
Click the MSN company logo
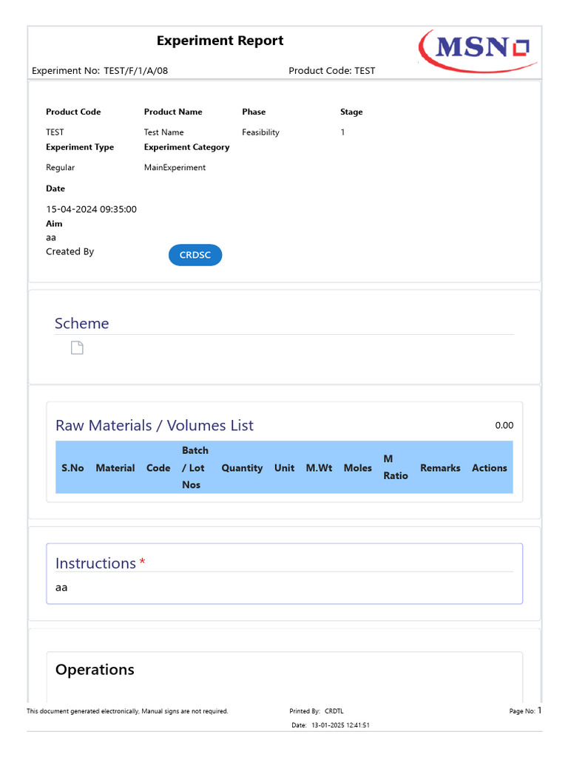(x=478, y=51)
